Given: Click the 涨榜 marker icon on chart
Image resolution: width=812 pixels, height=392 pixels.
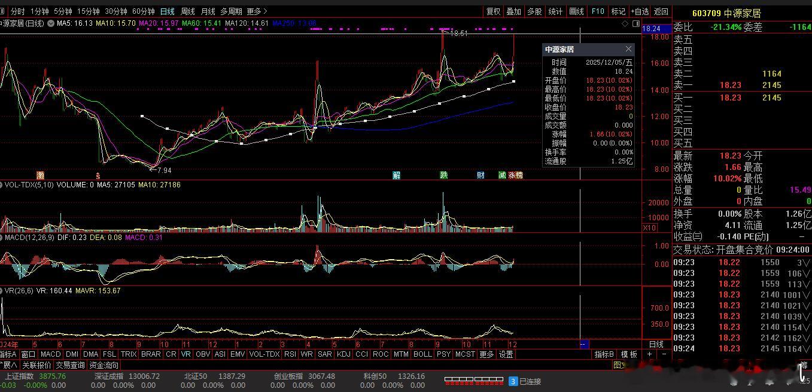Looking at the screenshot, I should [515, 175].
